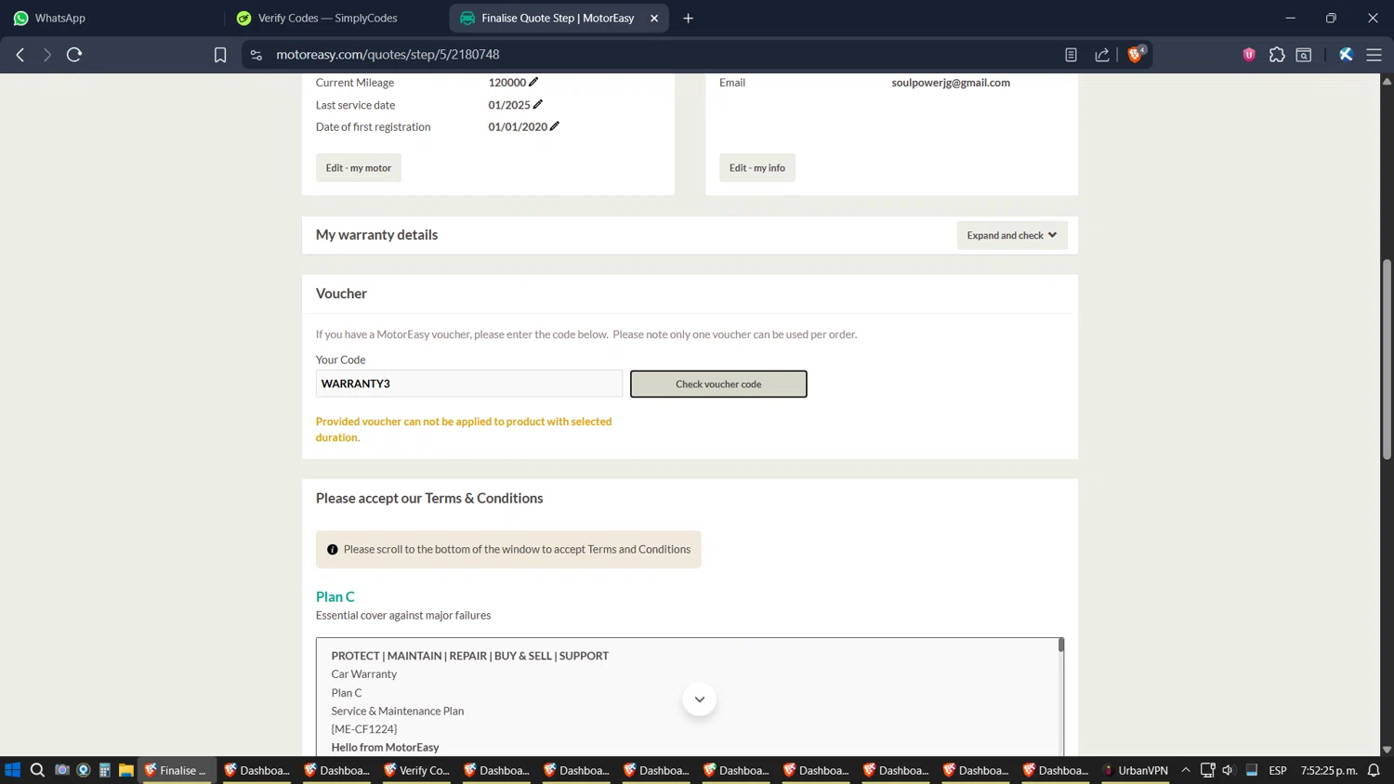Expand and check warranty details

point(1012,235)
